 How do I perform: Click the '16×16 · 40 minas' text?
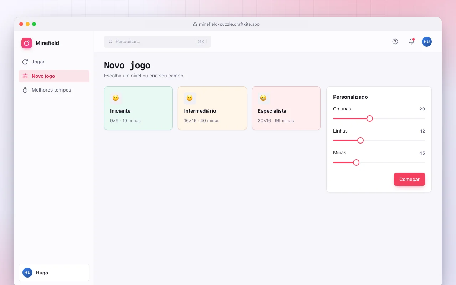pos(202,121)
